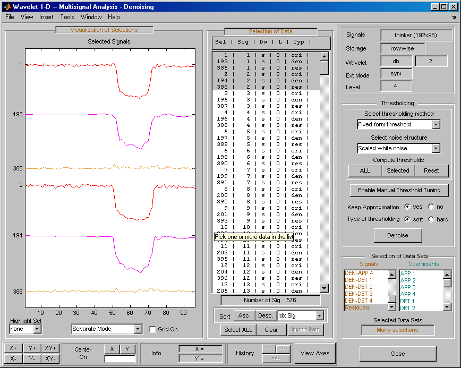
Task: Set Keep Approximation to no
Action: [431, 207]
